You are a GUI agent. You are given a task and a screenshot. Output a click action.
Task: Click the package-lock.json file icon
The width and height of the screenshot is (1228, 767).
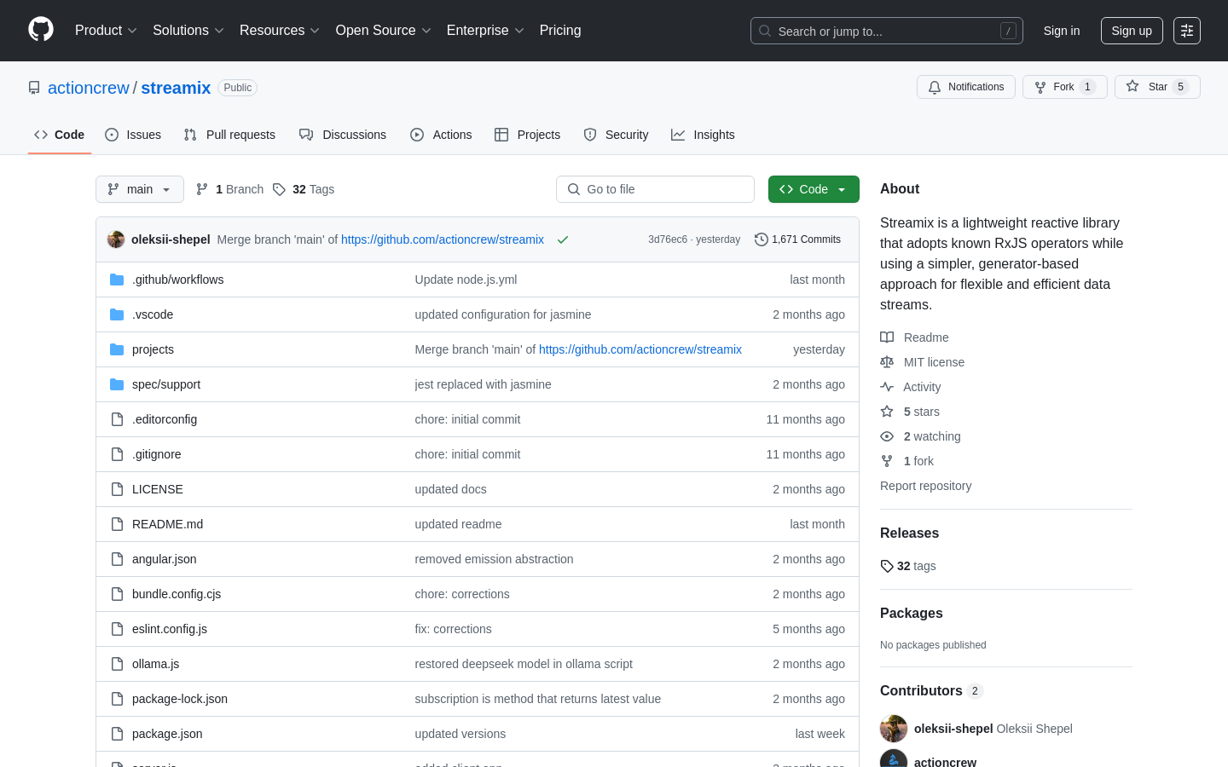[117, 699]
